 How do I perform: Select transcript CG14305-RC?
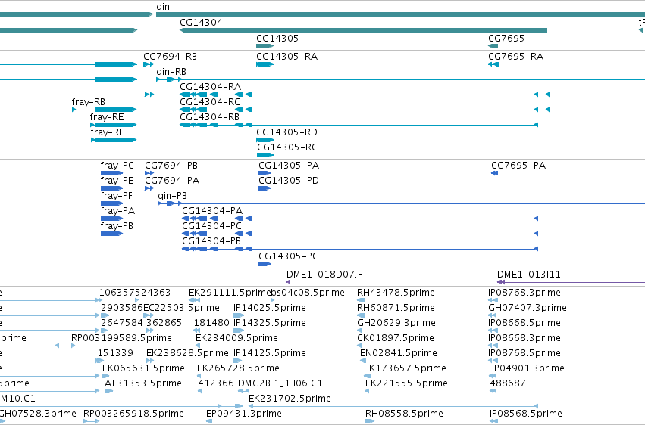tap(287, 147)
